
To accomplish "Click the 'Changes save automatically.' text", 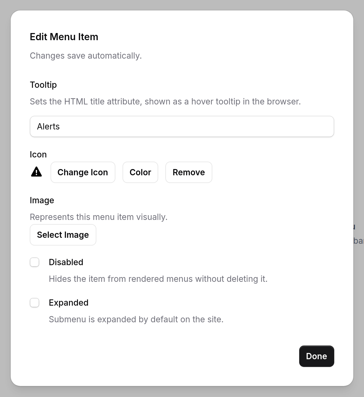I will [x=86, y=56].
